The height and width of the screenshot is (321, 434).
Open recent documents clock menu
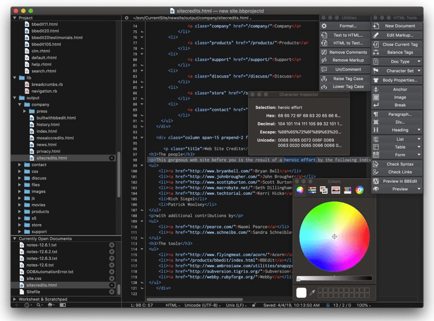[x=28, y=305]
